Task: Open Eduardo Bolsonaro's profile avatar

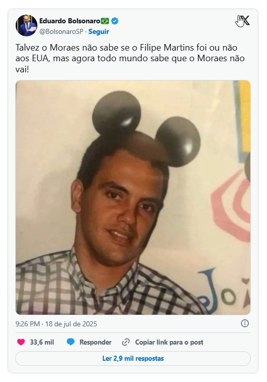Action: (26, 25)
